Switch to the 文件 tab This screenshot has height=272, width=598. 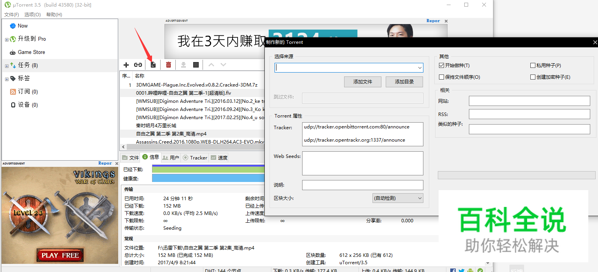[x=130, y=158]
